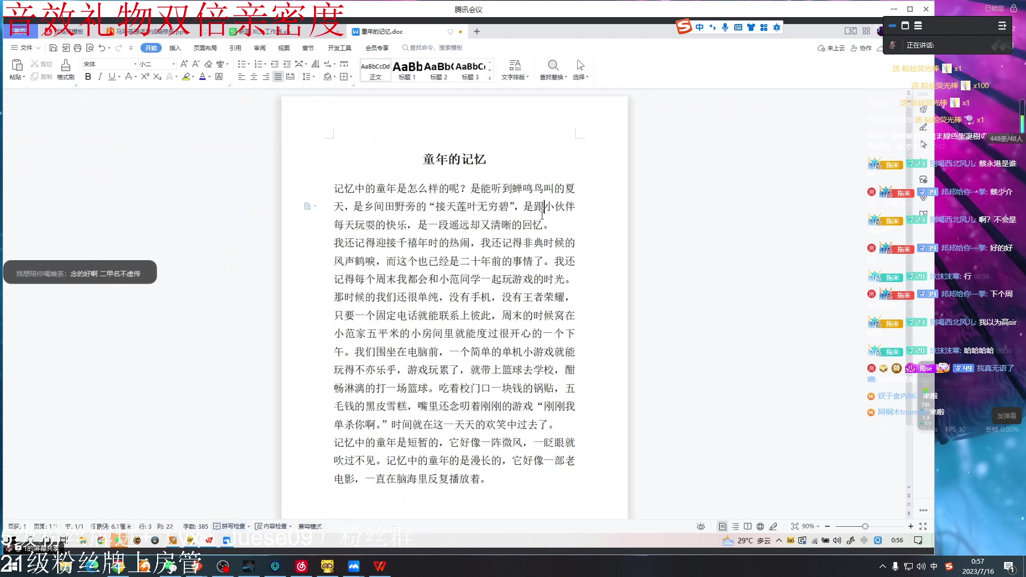The width and height of the screenshot is (1026, 577).
Task: Switch to web layout view
Action: pyautogui.click(x=760, y=526)
